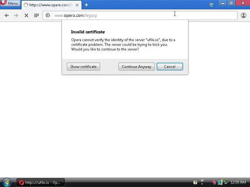Click the help question-mark tray icon

coord(195,182)
